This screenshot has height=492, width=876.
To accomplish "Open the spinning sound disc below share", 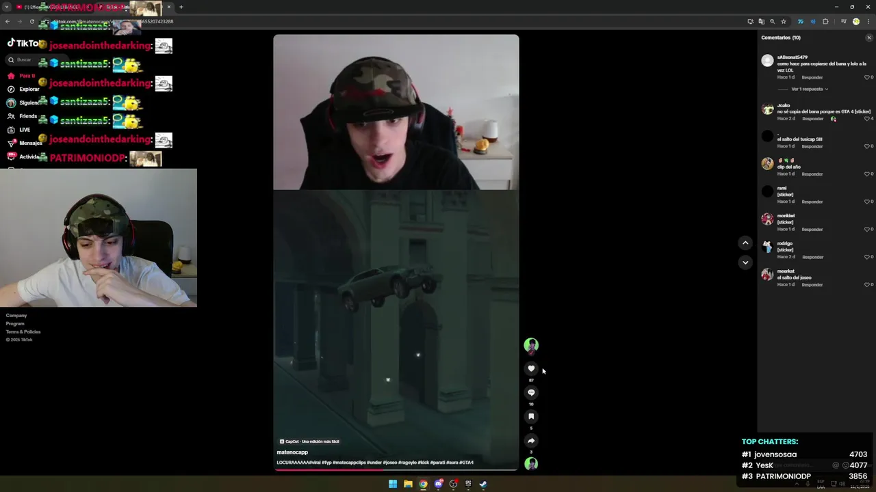I will [531, 464].
